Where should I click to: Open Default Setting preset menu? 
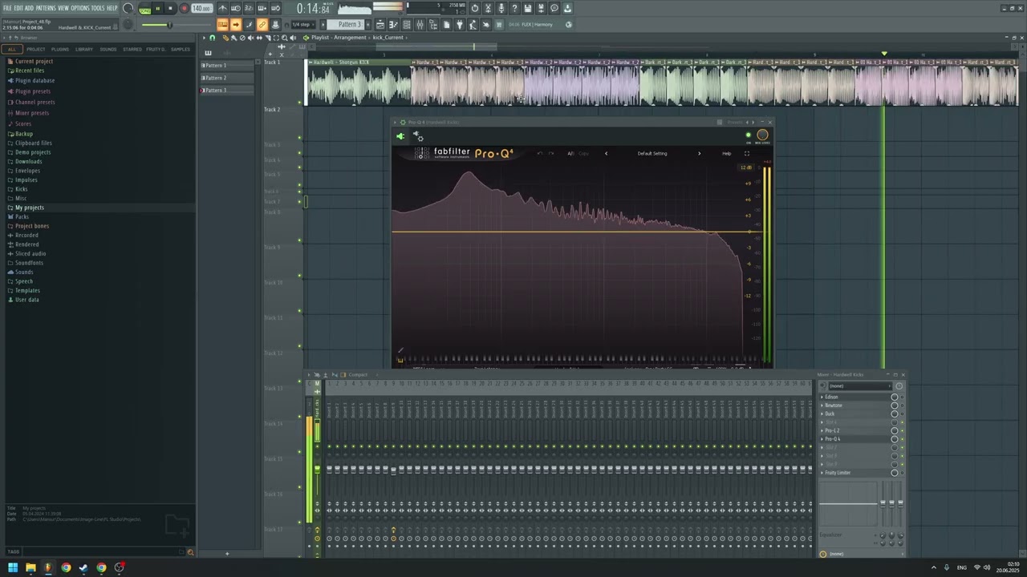(x=652, y=153)
